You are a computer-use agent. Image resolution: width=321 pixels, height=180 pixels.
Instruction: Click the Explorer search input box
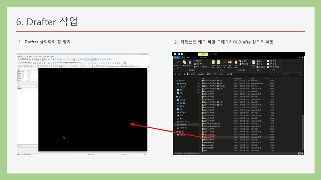pos(288,74)
